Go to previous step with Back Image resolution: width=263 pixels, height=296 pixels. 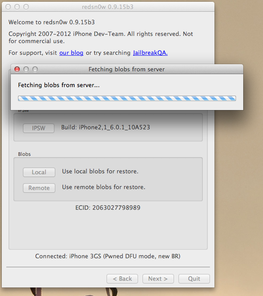point(122,279)
